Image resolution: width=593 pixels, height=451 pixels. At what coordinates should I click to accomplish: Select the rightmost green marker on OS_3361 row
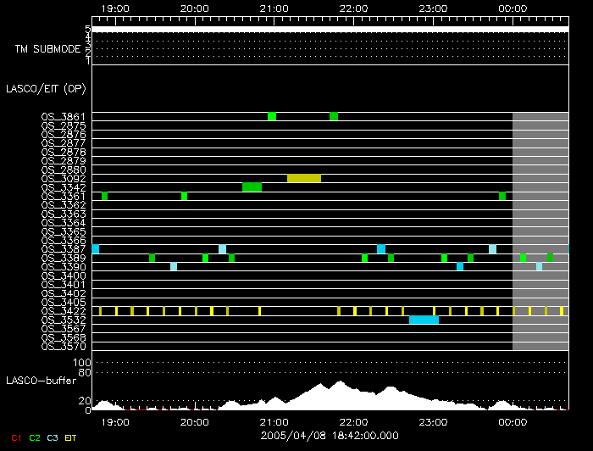502,196
